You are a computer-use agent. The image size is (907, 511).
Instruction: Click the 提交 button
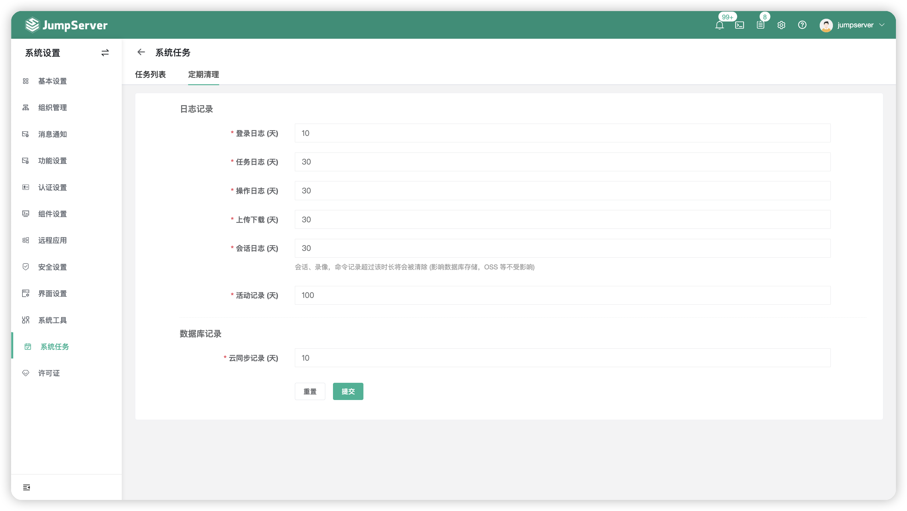coord(348,391)
